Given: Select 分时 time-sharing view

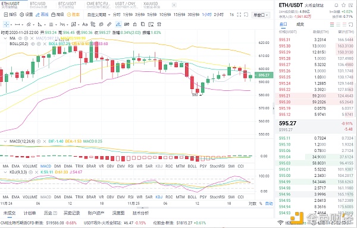Looking at the screenshot, I should (117, 14).
